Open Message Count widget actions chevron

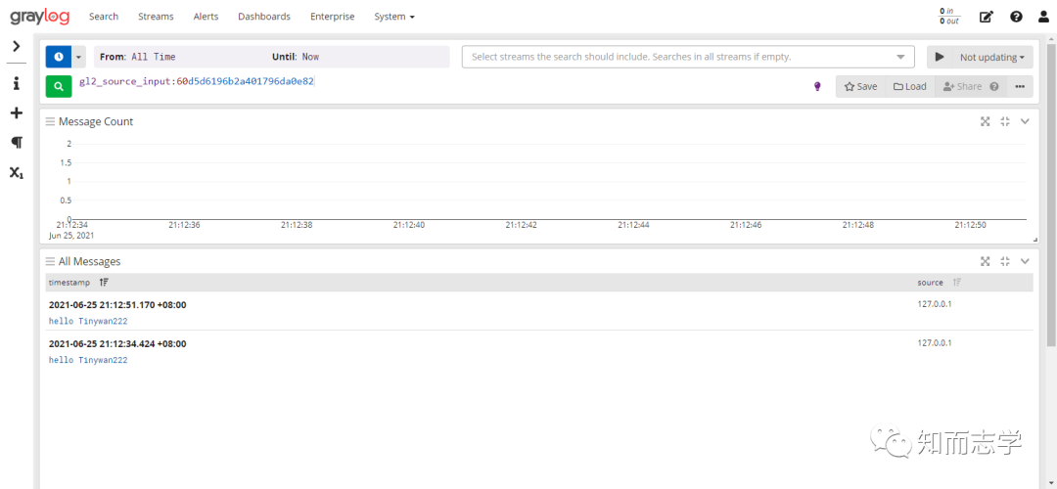[x=1026, y=121]
